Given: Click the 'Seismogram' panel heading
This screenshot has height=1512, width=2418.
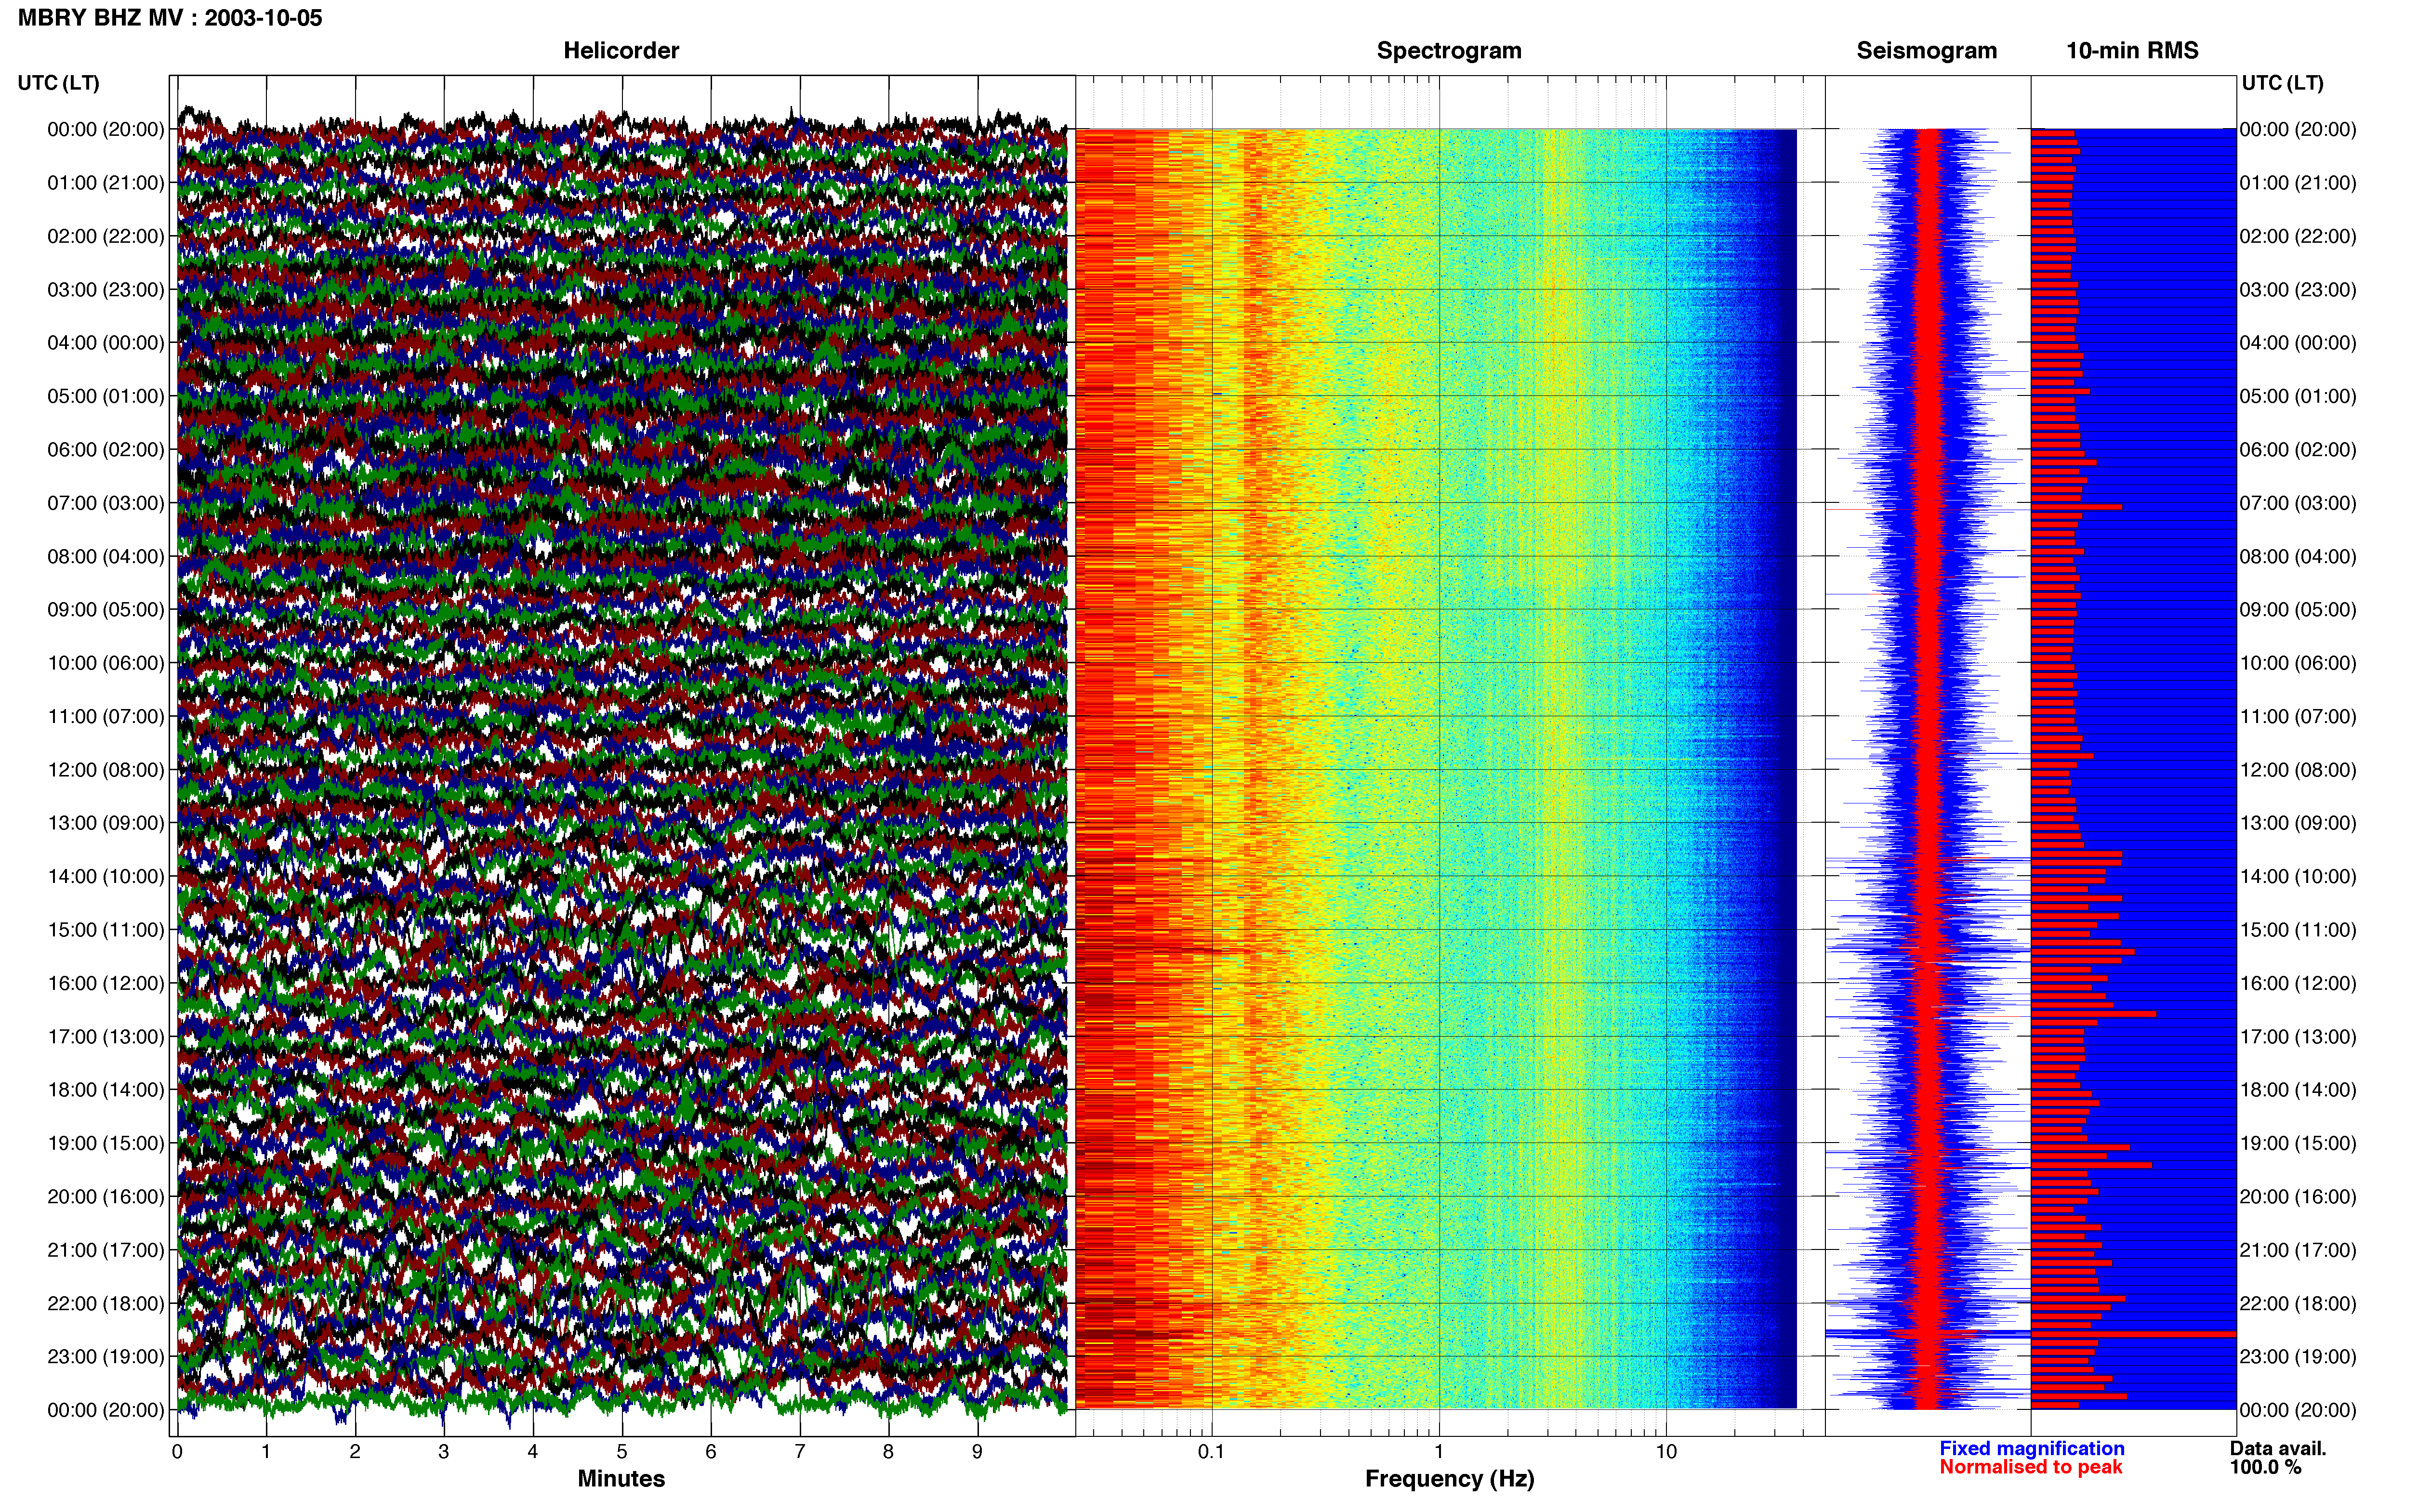Looking at the screenshot, I should point(1926,51).
